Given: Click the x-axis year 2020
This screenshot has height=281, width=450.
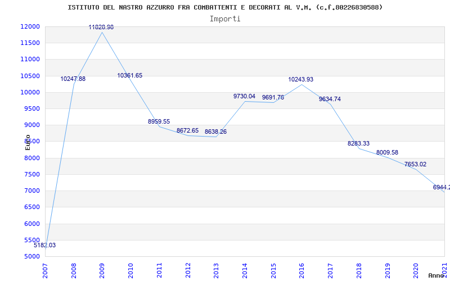Looking at the screenshot, I should tap(416, 270).
